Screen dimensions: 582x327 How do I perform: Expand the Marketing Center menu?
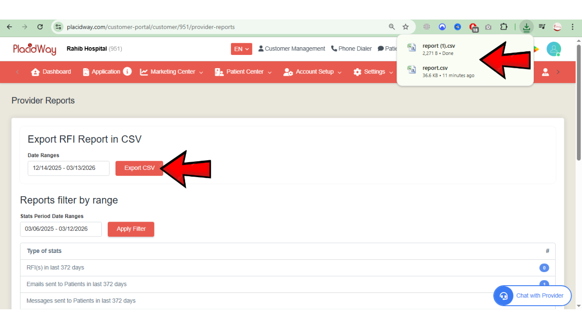coord(172,72)
